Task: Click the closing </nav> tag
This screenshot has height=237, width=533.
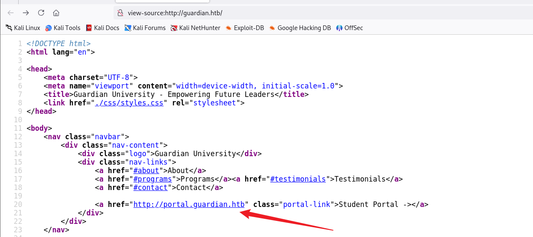Action: click(x=56, y=230)
